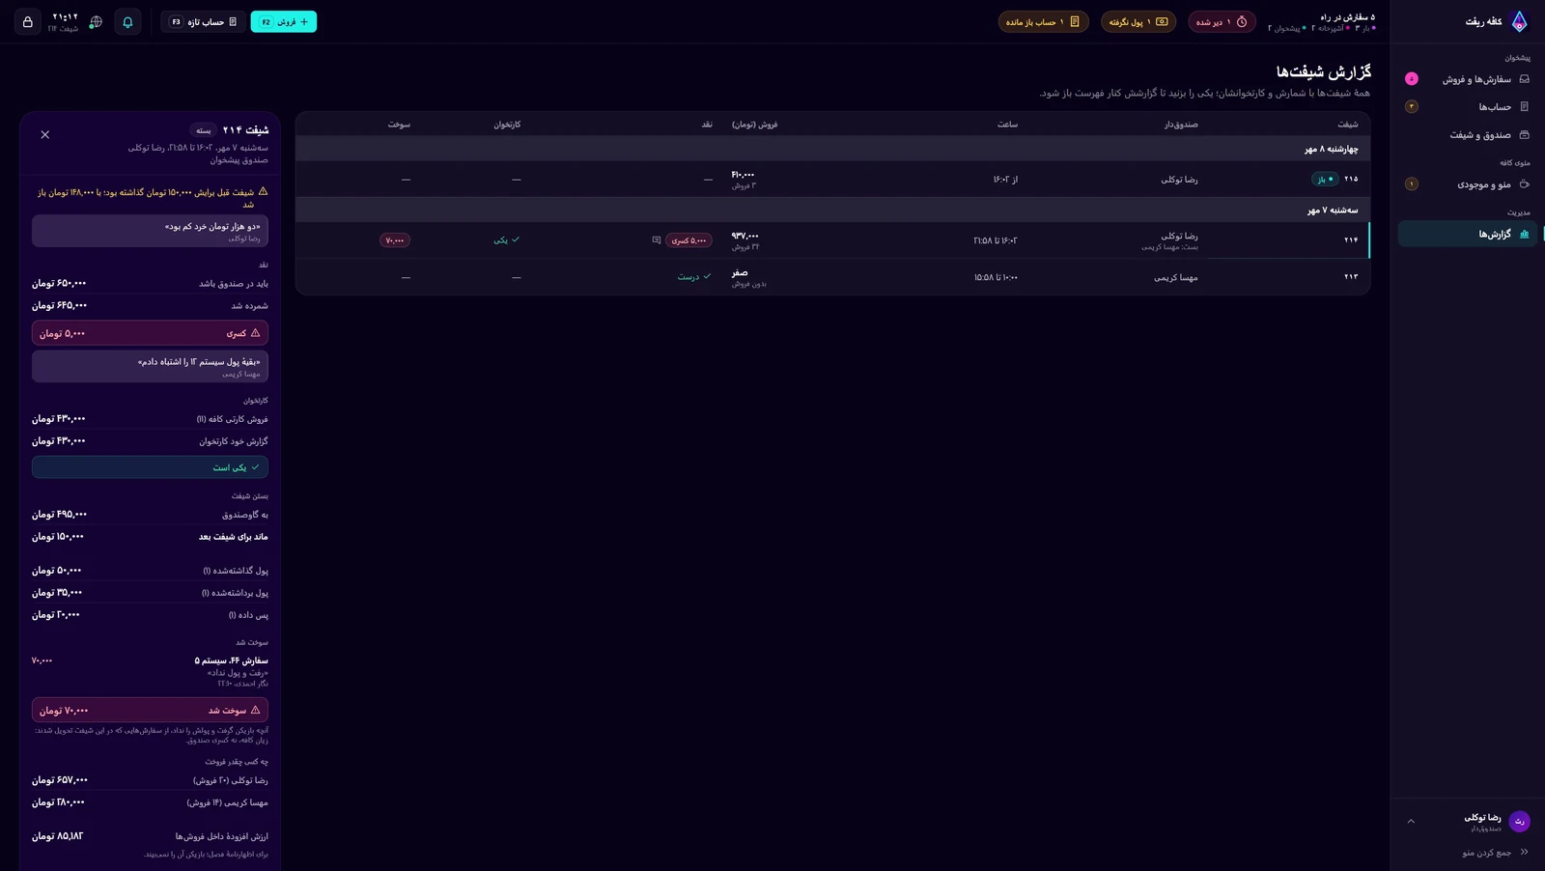The width and height of the screenshot is (1545, 871).
Task: Click the «۵,۰۰۰ کسری» badge in row ۲۱۴
Action: pyautogui.click(x=688, y=240)
